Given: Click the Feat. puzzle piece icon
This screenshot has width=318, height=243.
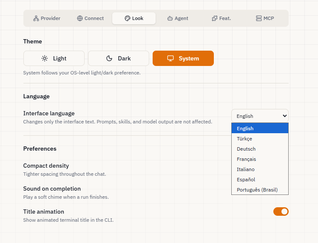Looking at the screenshot, I should pos(215,18).
